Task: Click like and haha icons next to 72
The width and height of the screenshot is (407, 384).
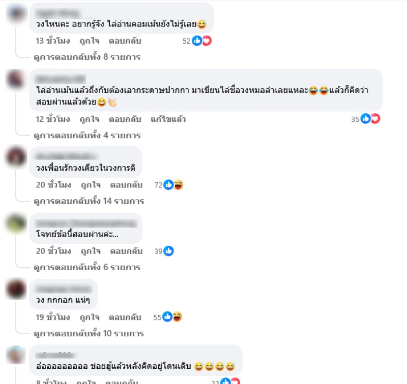Action: point(173,185)
